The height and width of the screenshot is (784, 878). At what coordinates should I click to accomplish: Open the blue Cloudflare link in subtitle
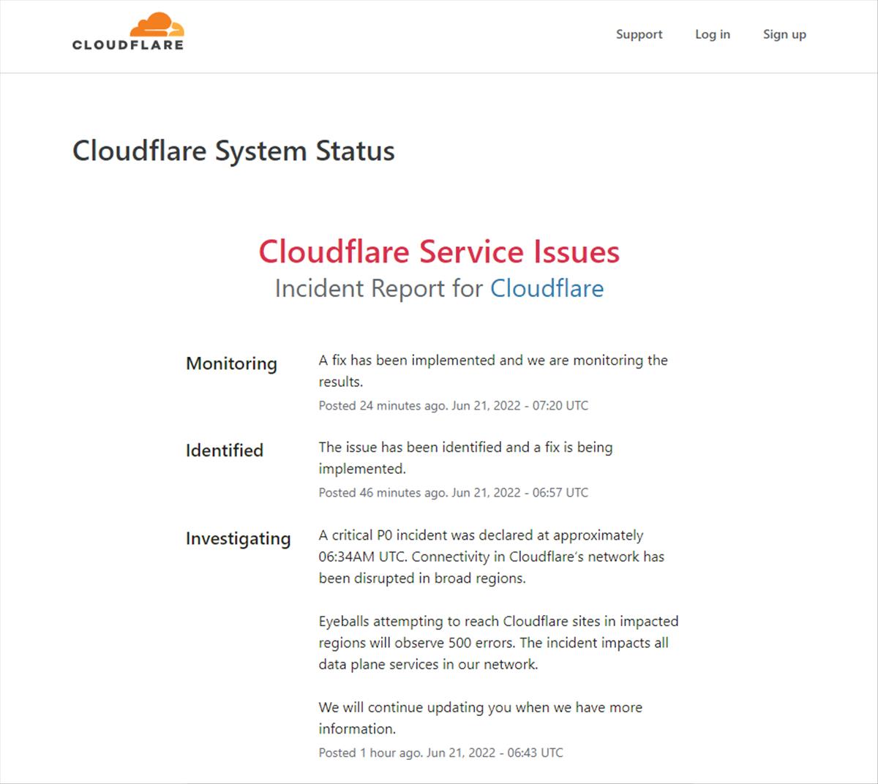click(547, 288)
